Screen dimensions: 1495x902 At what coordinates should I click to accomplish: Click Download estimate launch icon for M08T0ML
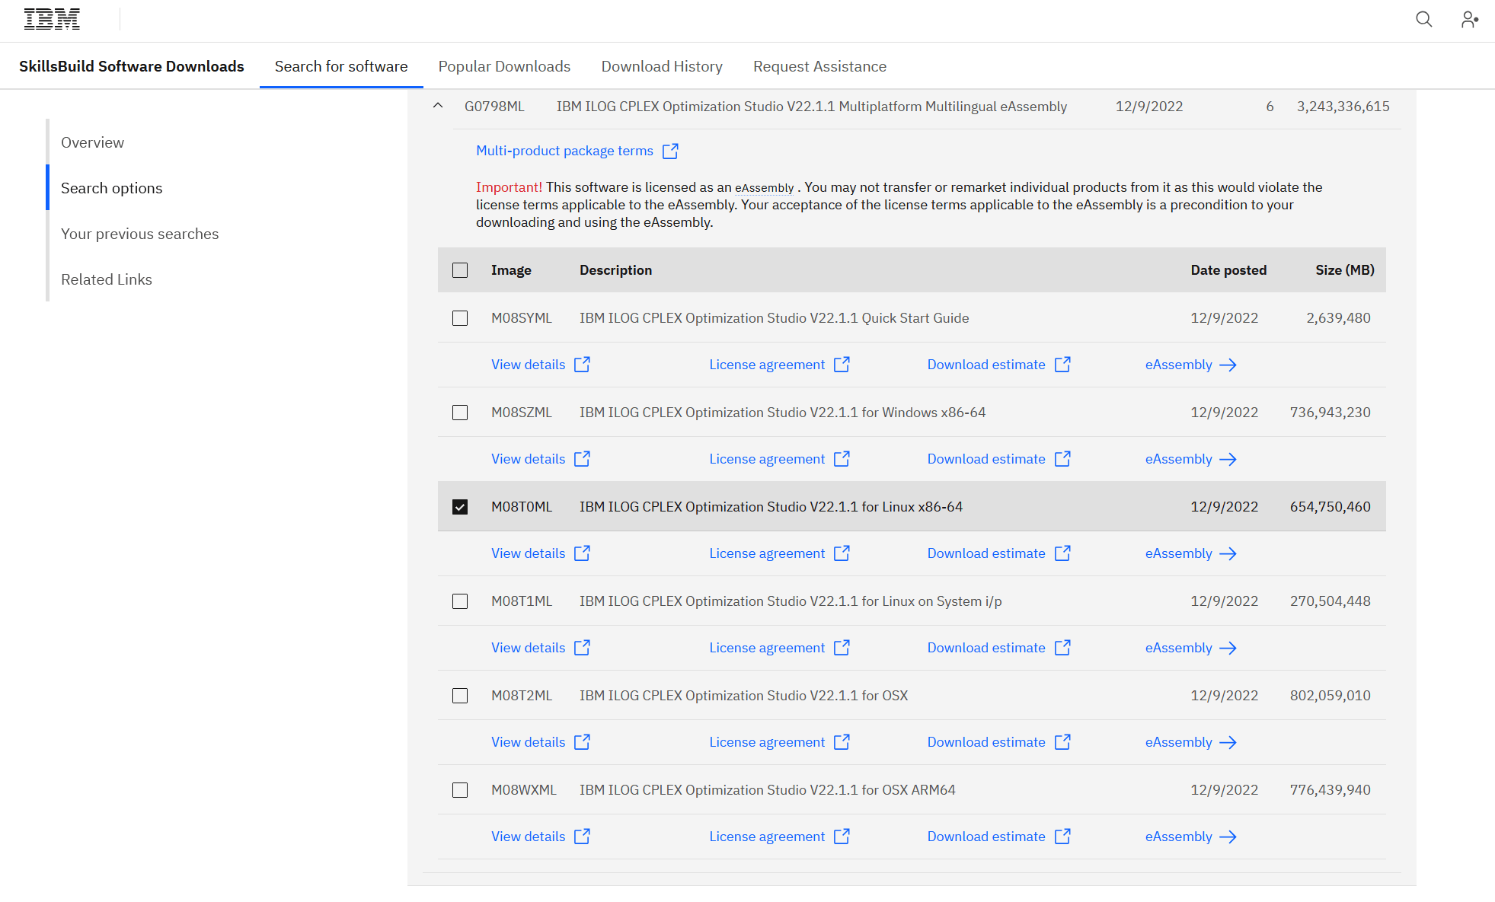[1062, 553]
